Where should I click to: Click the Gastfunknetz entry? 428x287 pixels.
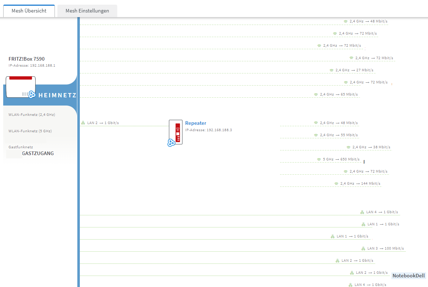[21, 147]
